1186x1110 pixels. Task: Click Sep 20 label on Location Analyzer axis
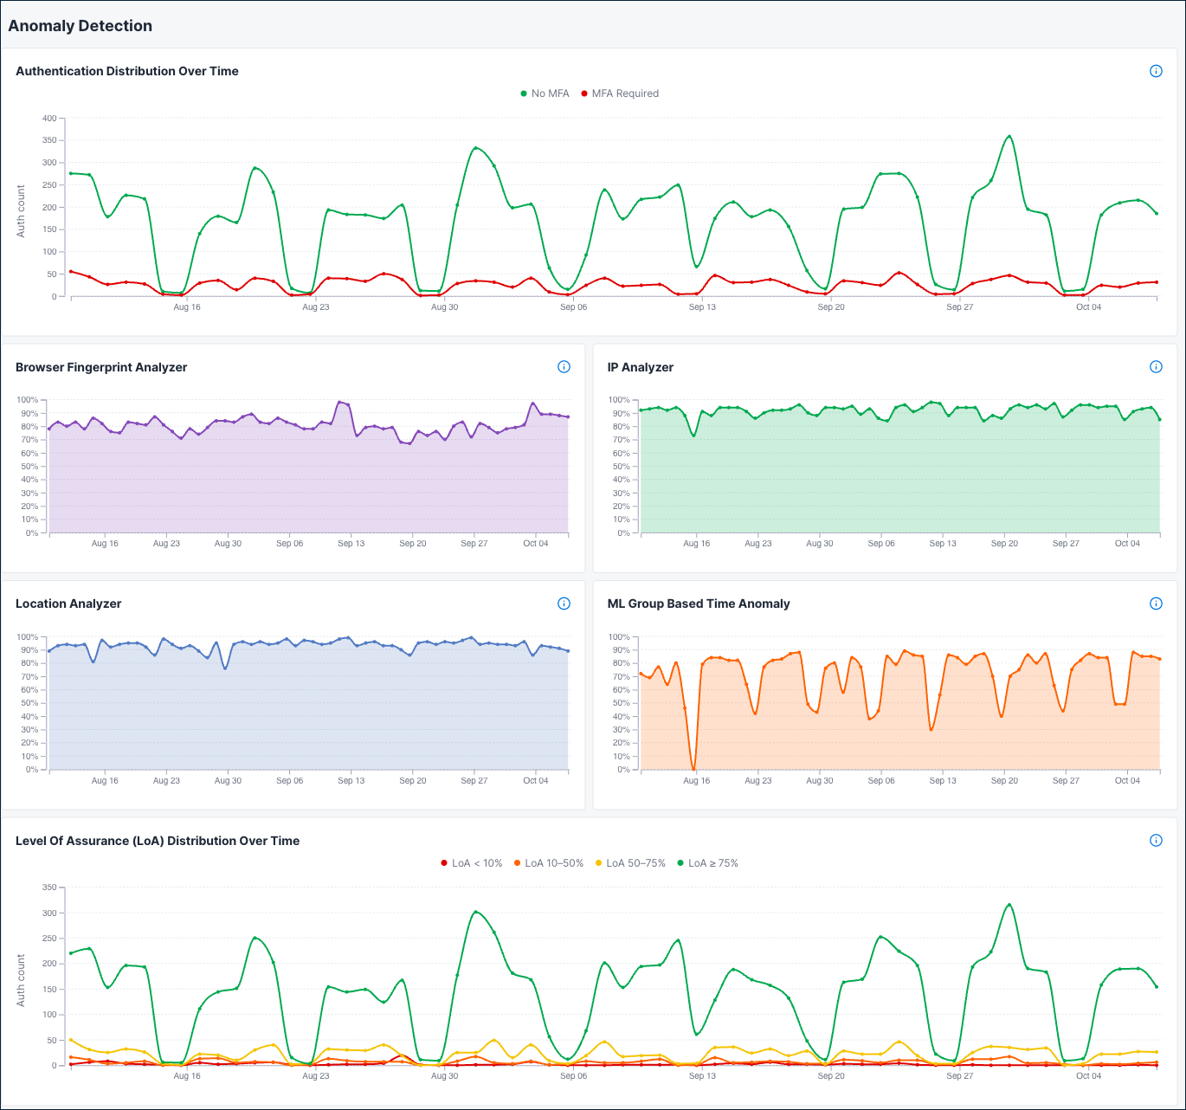(x=413, y=781)
